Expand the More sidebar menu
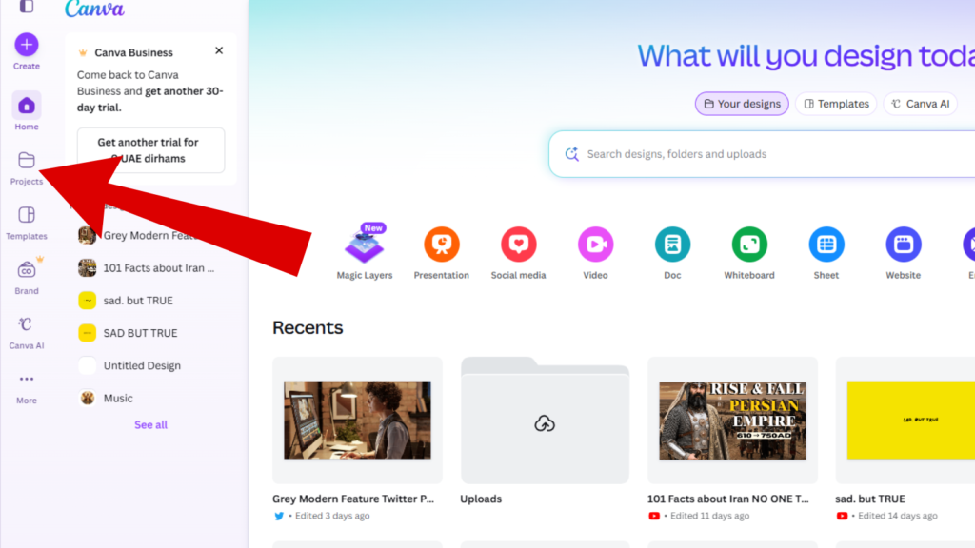 (x=27, y=381)
